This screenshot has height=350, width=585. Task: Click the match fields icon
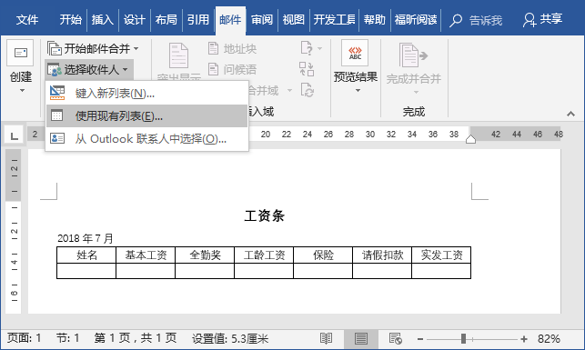[x=307, y=69]
